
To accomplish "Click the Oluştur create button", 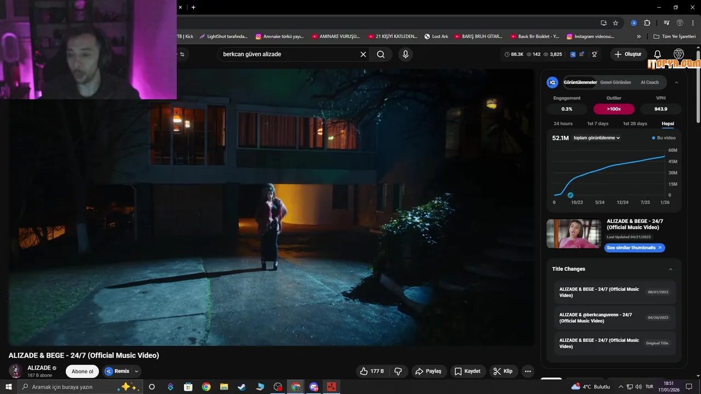I will coord(628,54).
